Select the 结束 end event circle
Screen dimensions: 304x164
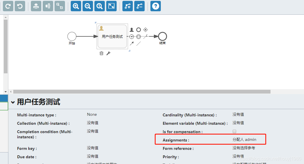click(x=163, y=36)
